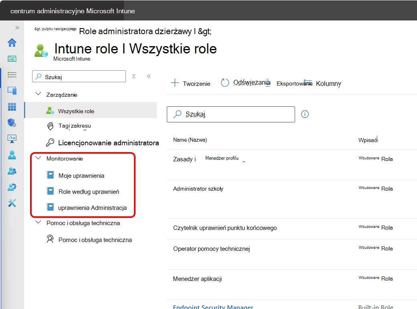Click Wbudowane Rola in Operator pomocy technicznej row

376,248
